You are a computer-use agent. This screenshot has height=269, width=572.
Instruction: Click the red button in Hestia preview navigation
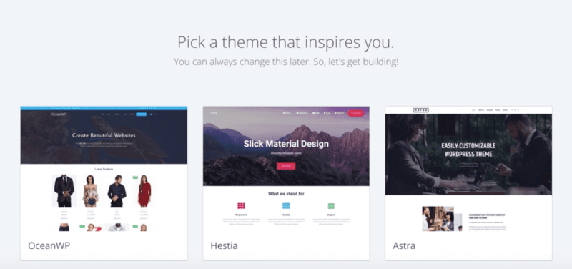[x=355, y=113]
